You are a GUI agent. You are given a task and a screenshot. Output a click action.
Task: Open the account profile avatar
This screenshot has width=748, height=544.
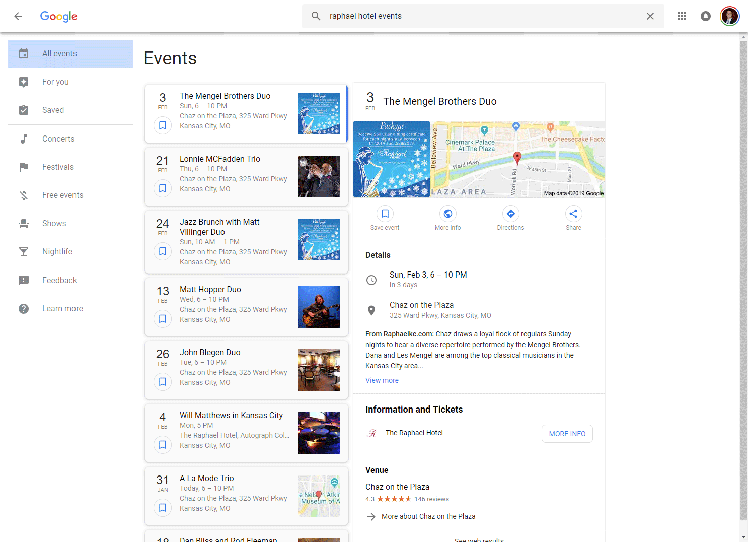[x=729, y=16]
